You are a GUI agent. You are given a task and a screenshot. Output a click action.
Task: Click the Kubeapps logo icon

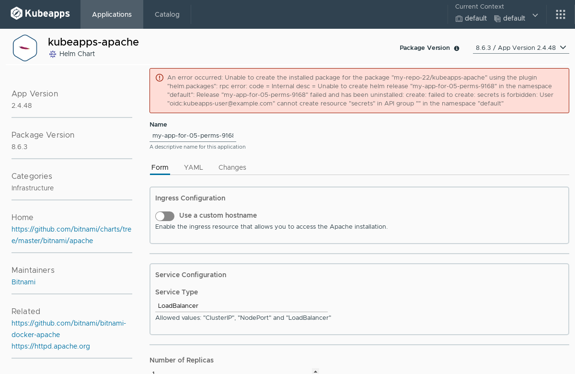[x=17, y=13]
